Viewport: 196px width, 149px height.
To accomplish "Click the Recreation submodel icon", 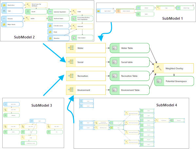I will click(71, 76).
